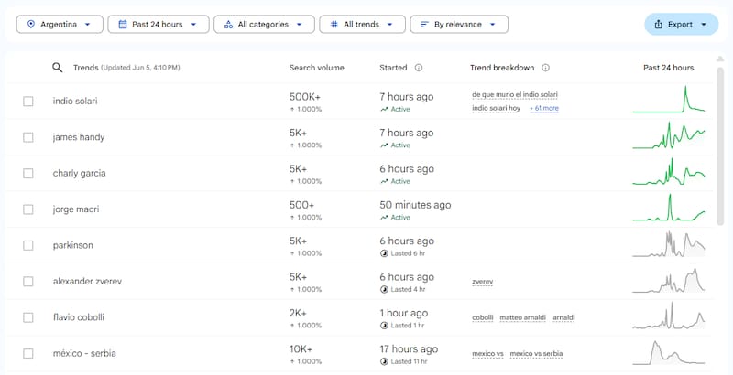Click the 500K+ search volume value
This screenshot has width=733, height=375.
(x=305, y=97)
